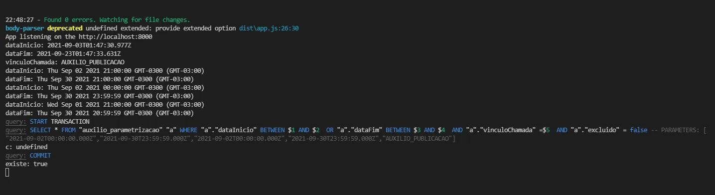Click 'dataFim: Thu Sep 30 2021 23:59:59' line
This screenshot has width=715, height=195.
(x=100, y=96)
